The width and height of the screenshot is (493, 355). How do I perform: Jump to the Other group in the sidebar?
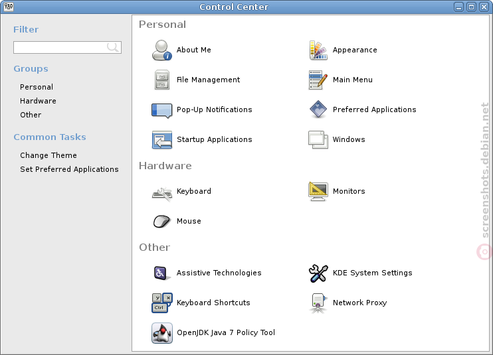pyautogui.click(x=31, y=115)
